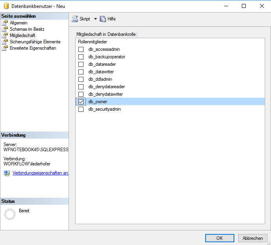
Task: Select the Sicherungsfähige Elemente page icon
Action: tap(5, 42)
